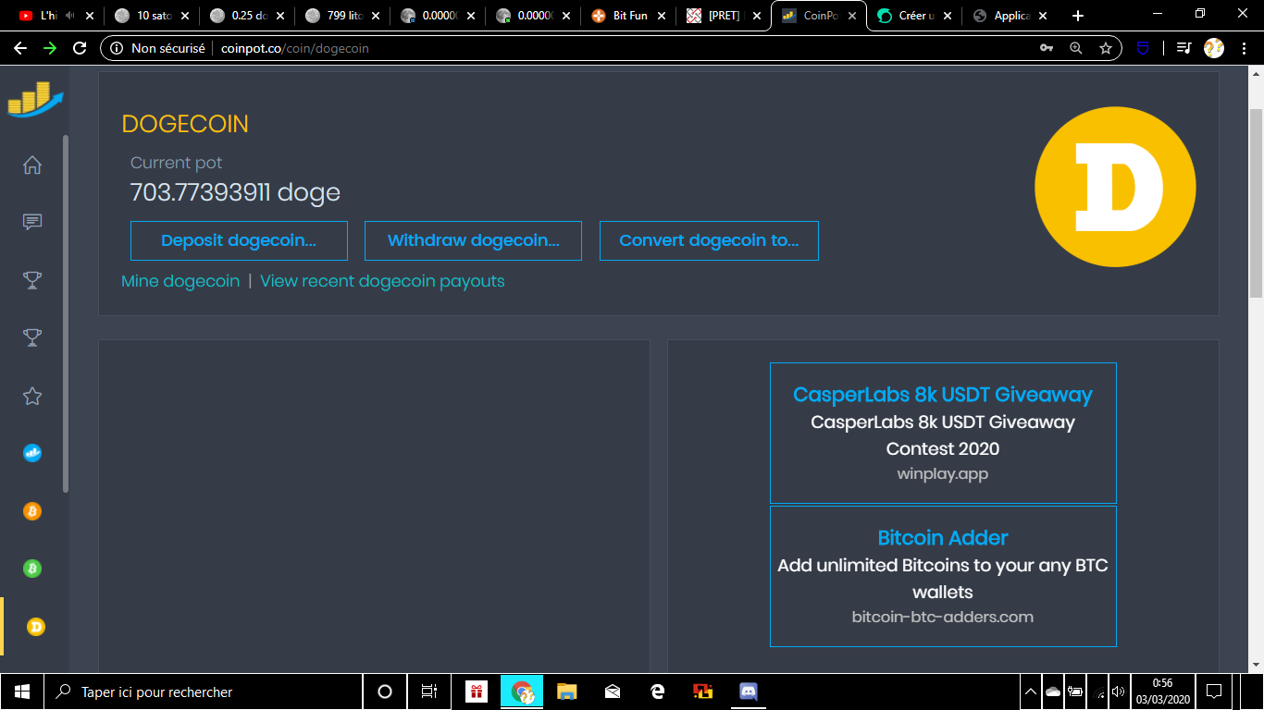Switch to the "Applica" tab

click(x=1011, y=16)
